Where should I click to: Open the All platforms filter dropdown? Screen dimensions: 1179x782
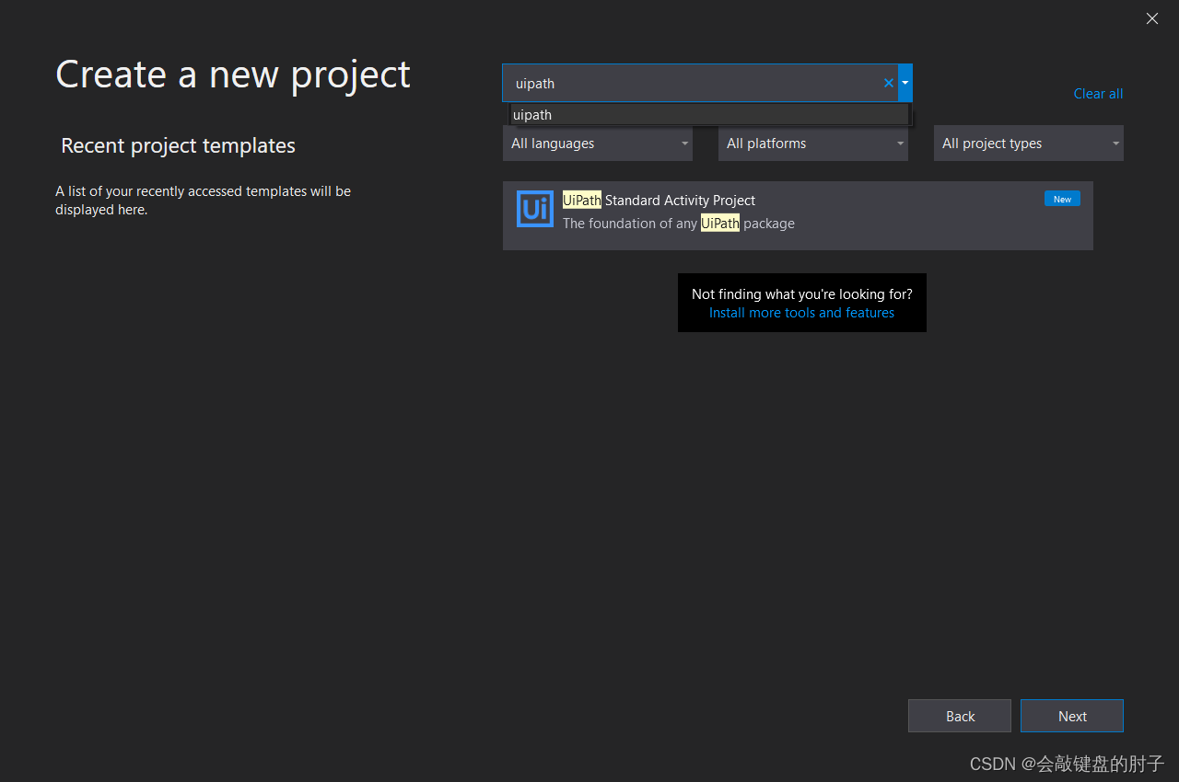tap(813, 144)
